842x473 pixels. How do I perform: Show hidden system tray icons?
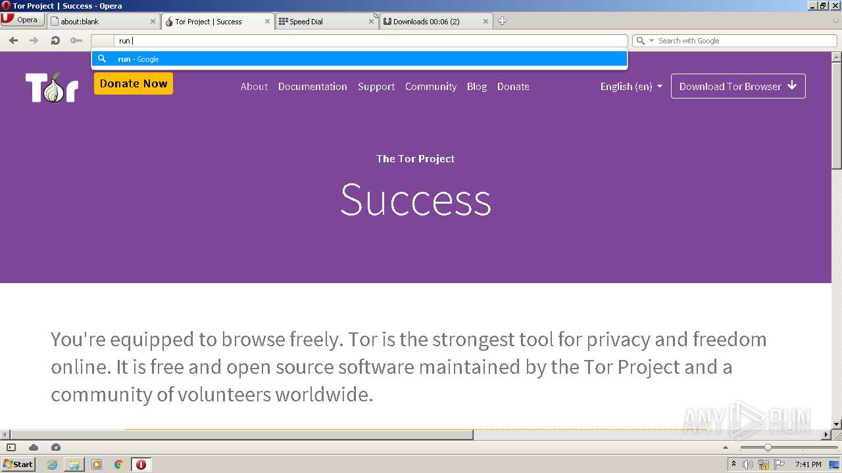[733, 464]
